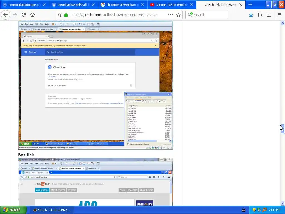Image resolution: width=285 pixels, height=214 pixels.
Task: Click the magnifier tray icon
Action: click(x=265, y=210)
